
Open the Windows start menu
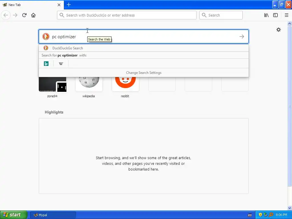coord(13,215)
